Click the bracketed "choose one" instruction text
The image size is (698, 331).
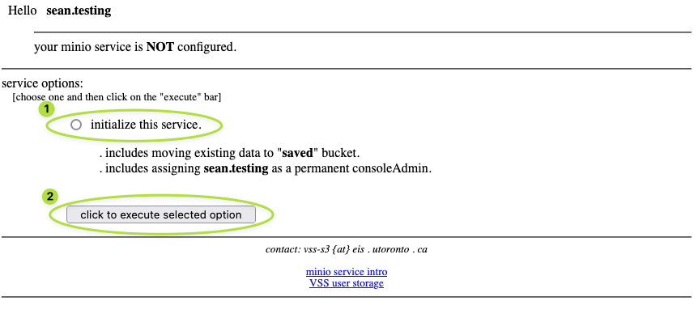(117, 97)
